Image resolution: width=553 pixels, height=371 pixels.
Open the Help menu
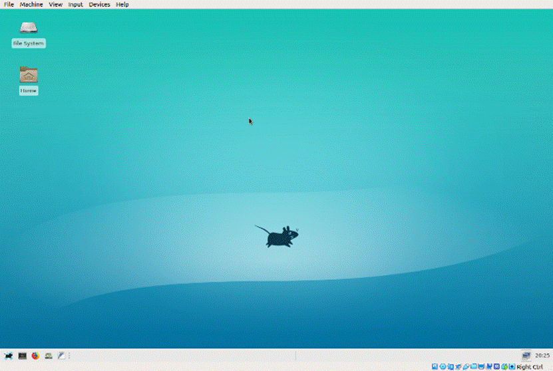122,5
